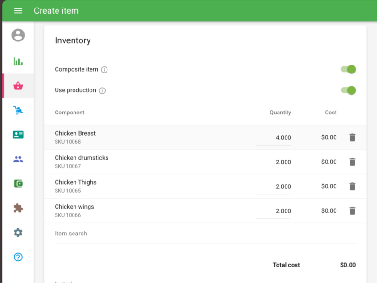Screen dimensions: 377x283
Task: Delete the Chicken wings component row
Action: click(x=352, y=210)
